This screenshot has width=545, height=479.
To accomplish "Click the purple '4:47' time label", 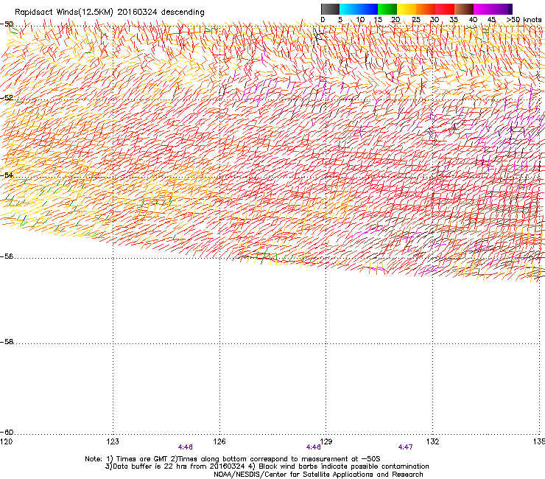I will (x=405, y=447).
